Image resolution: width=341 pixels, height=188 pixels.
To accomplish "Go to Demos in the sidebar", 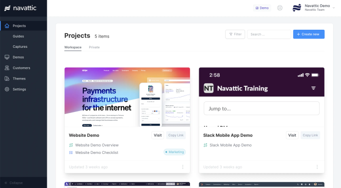I will tap(19, 57).
